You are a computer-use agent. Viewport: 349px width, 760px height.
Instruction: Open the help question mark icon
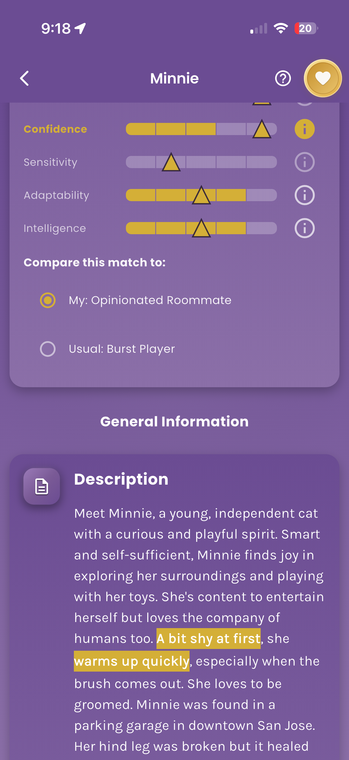tap(283, 79)
